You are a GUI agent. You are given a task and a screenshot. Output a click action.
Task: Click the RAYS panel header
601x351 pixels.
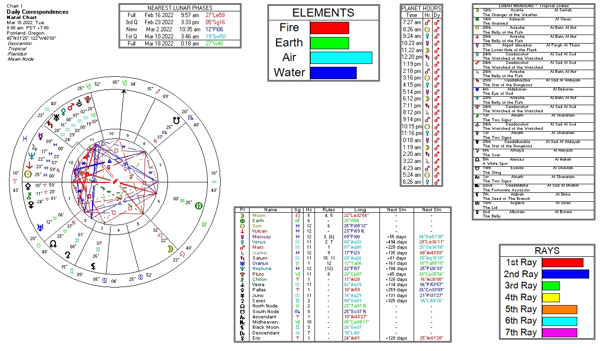coord(547,251)
